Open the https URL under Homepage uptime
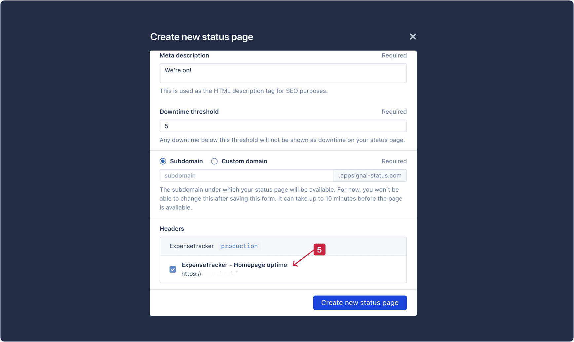Viewport: 574px width, 342px height. pyautogui.click(x=209, y=274)
